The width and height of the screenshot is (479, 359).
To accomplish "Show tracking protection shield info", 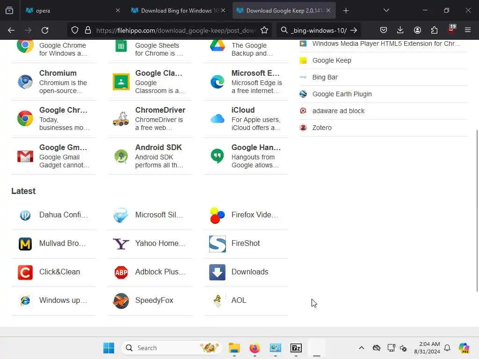I will pyautogui.click(x=75, y=30).
